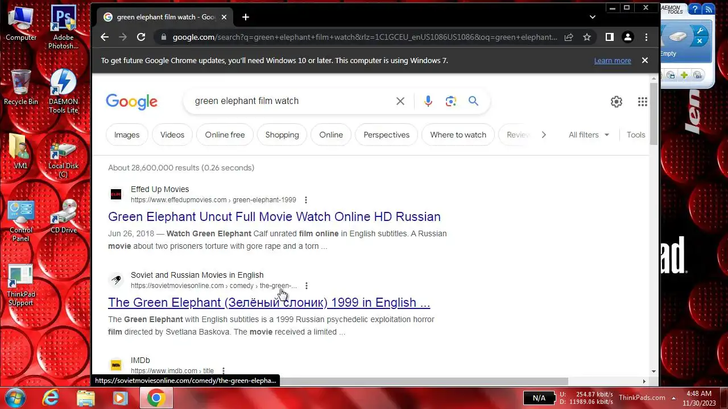Viewport: 728px width, 409px height.
Task: Open Windows Explorer from the taskbar
Action: coord(85,398)
